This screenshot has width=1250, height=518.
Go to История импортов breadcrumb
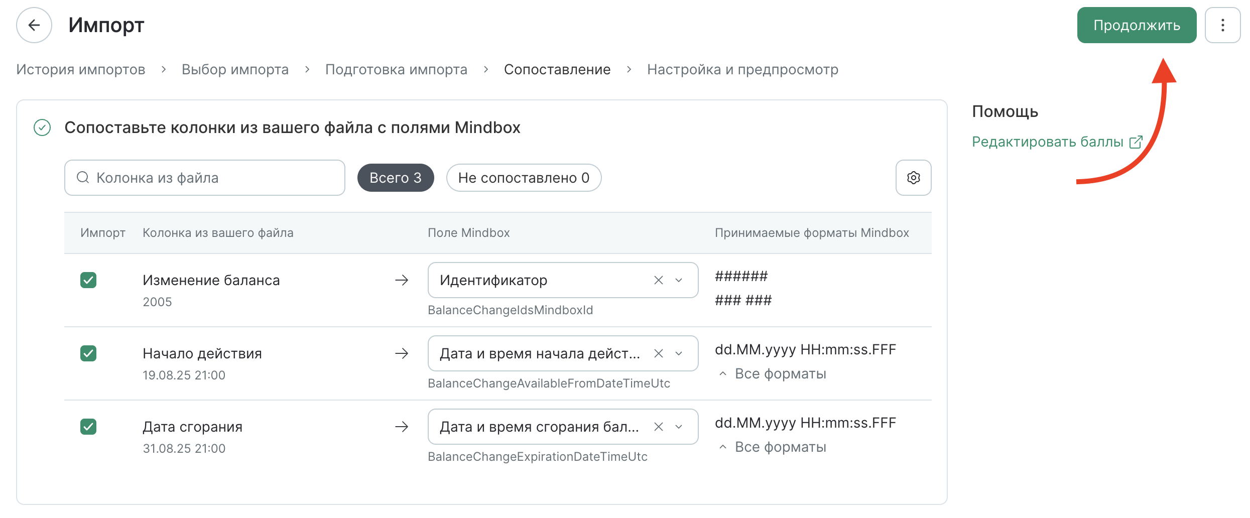[x=81, y=69]
